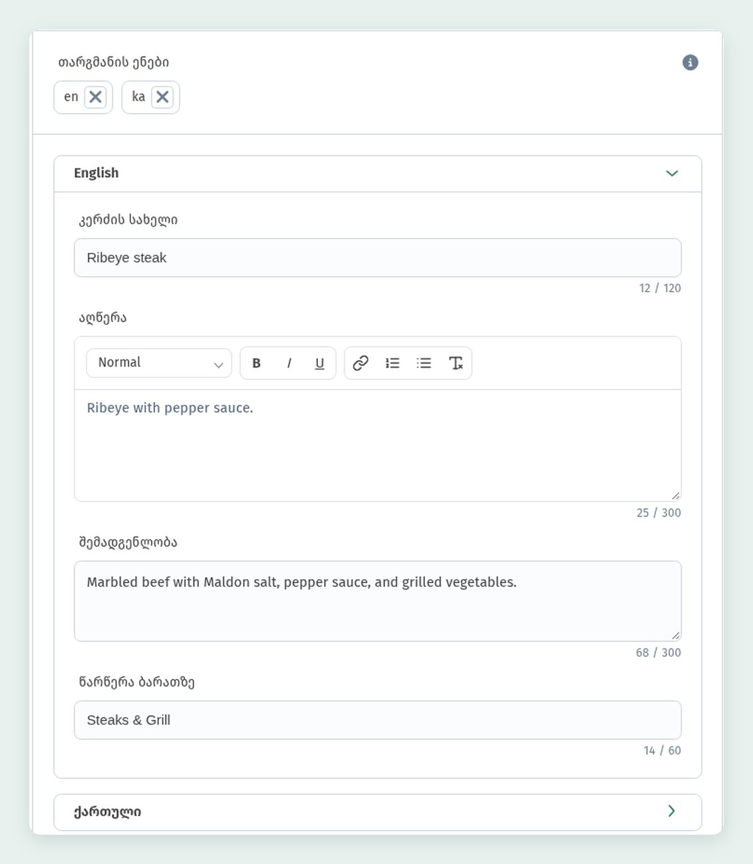The height and width of the screenshot is (864, 753).
Task: Insert a link using the link icon
Action: [x=361, y=363]
